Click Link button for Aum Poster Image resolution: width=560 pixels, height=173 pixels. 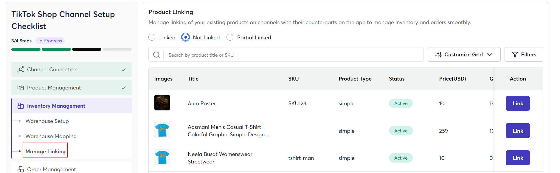517,104
